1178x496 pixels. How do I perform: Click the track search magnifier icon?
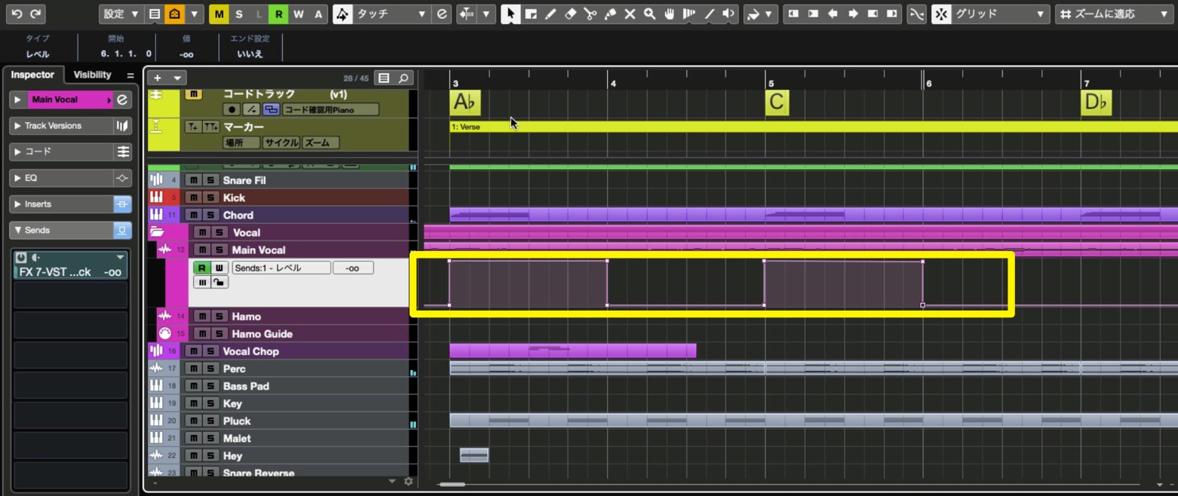tap(404, 78)
